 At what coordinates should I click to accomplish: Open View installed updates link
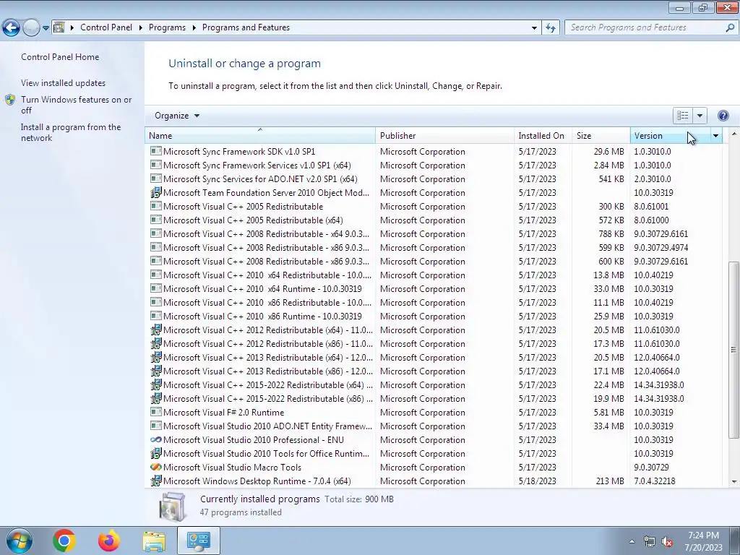64,82
